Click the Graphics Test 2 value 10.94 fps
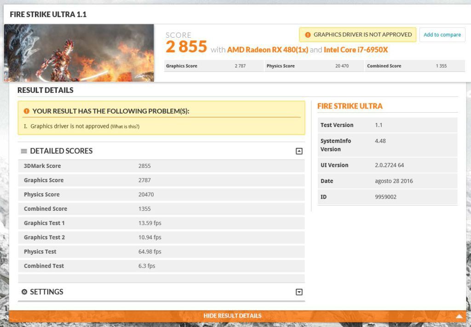 click(150, 237)
